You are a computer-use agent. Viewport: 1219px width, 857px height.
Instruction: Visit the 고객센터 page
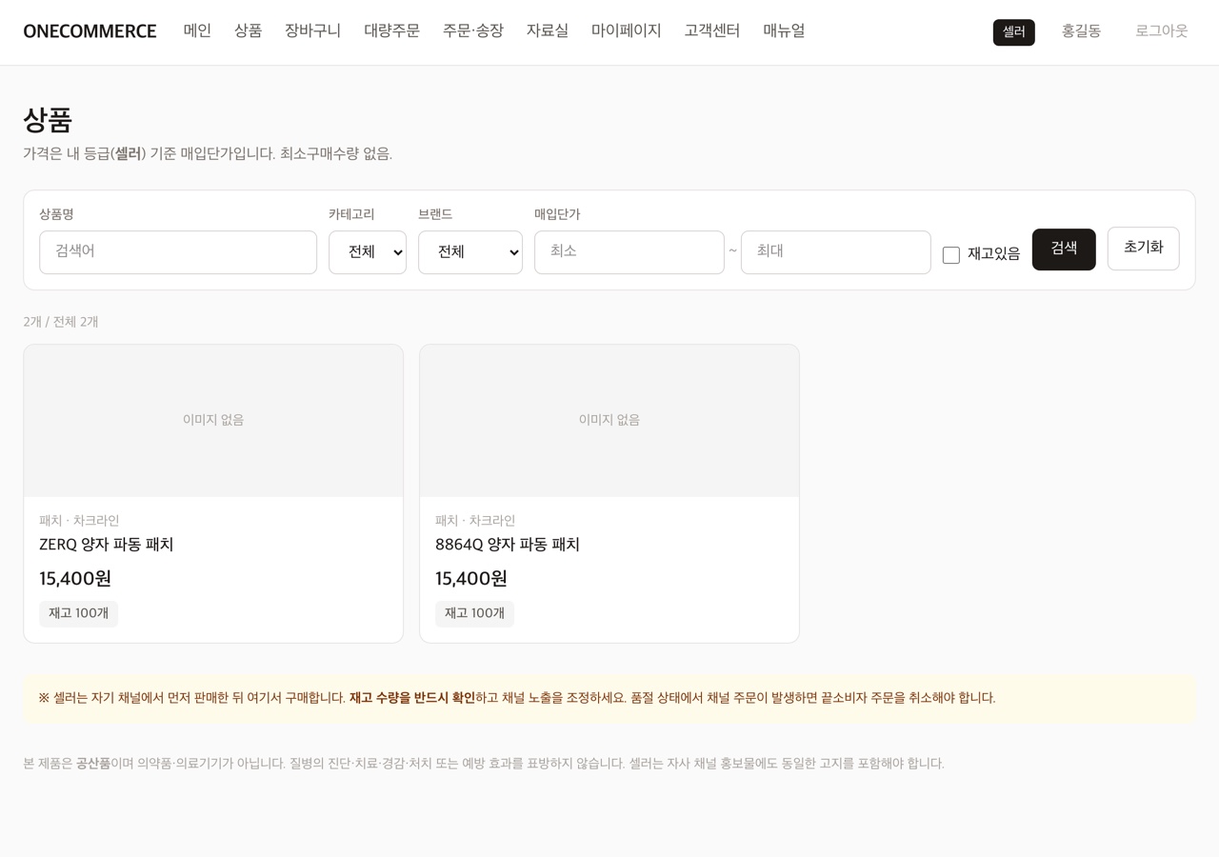(x=711, y=30)
